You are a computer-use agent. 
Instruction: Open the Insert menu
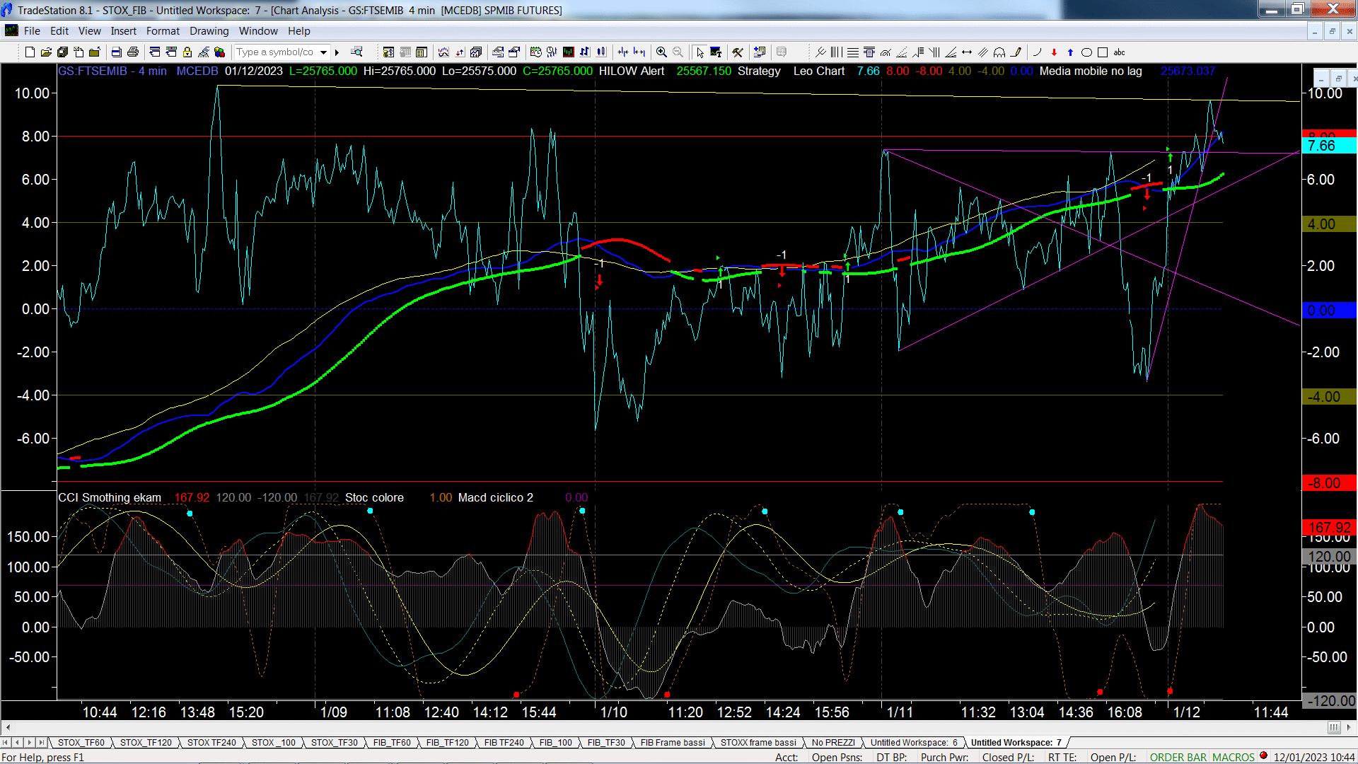123,31
